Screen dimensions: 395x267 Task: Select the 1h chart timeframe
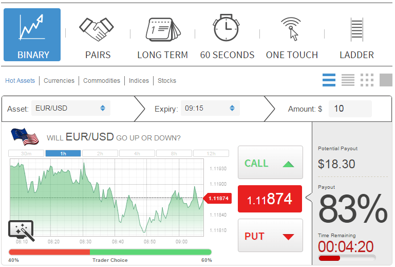(x=63, y=153)
